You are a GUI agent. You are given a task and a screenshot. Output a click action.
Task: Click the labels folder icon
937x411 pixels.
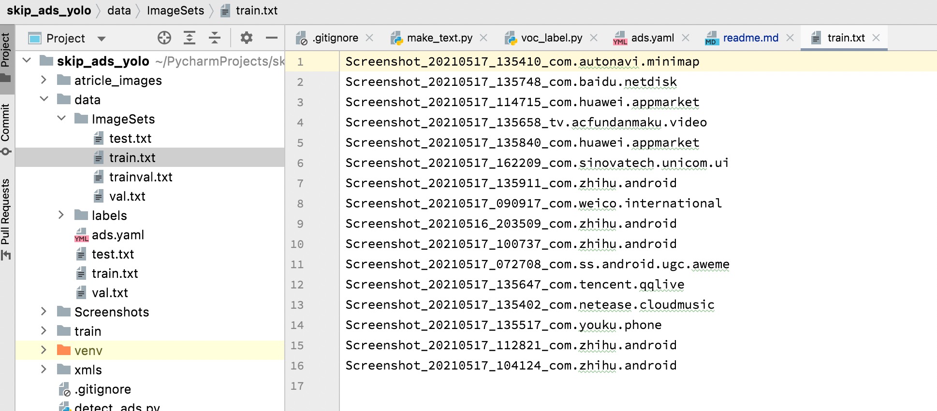pyautogui.click(x=81, y=215)
